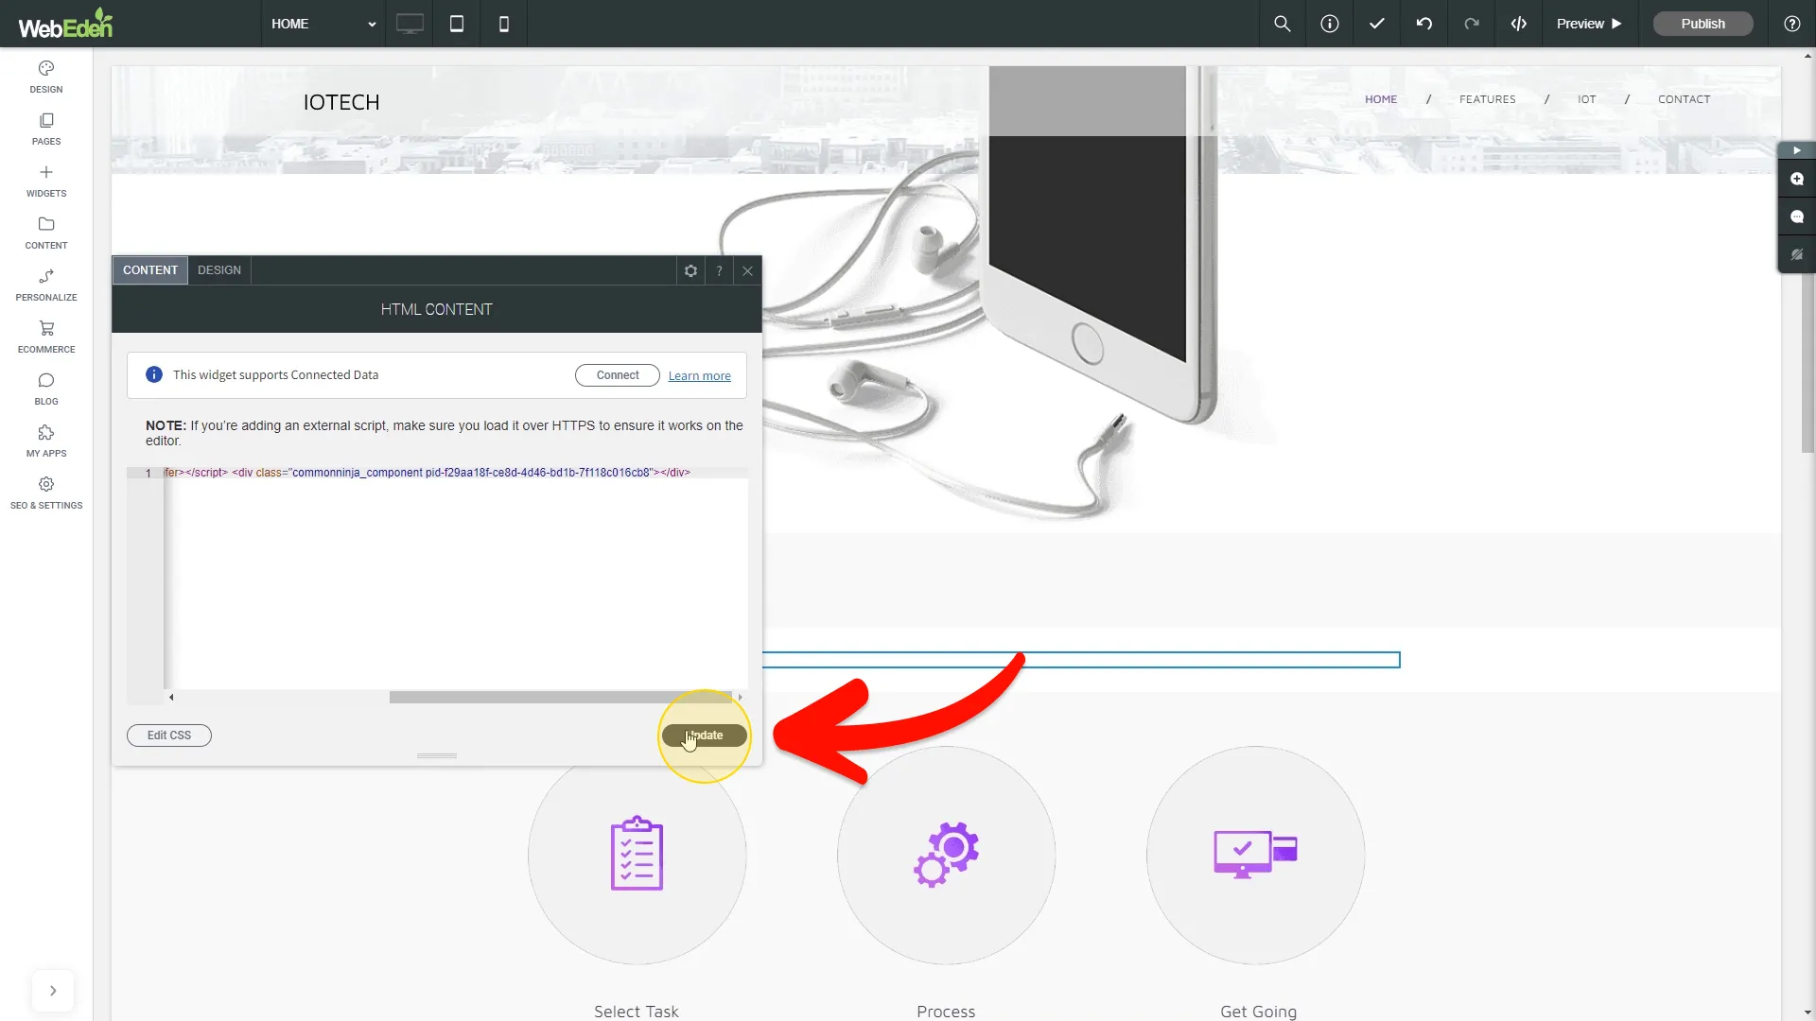Click the IOT link in site navigation
Viewport: 1816px width, 1021px height.
(x=1587, y=99)
